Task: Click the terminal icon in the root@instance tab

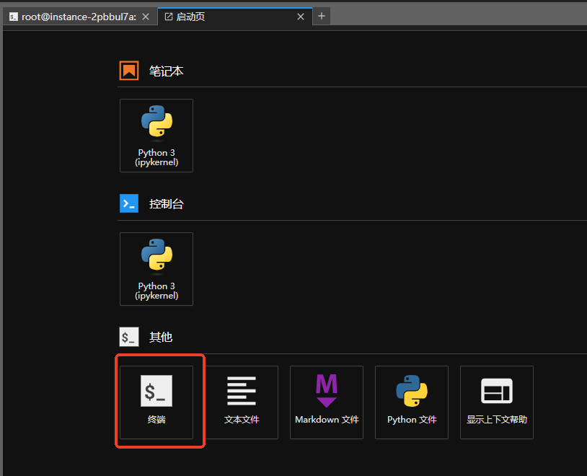Action: (14, 17)
